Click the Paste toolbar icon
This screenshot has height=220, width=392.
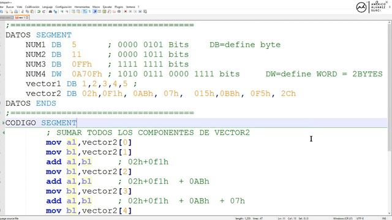[x=32, y=12]
